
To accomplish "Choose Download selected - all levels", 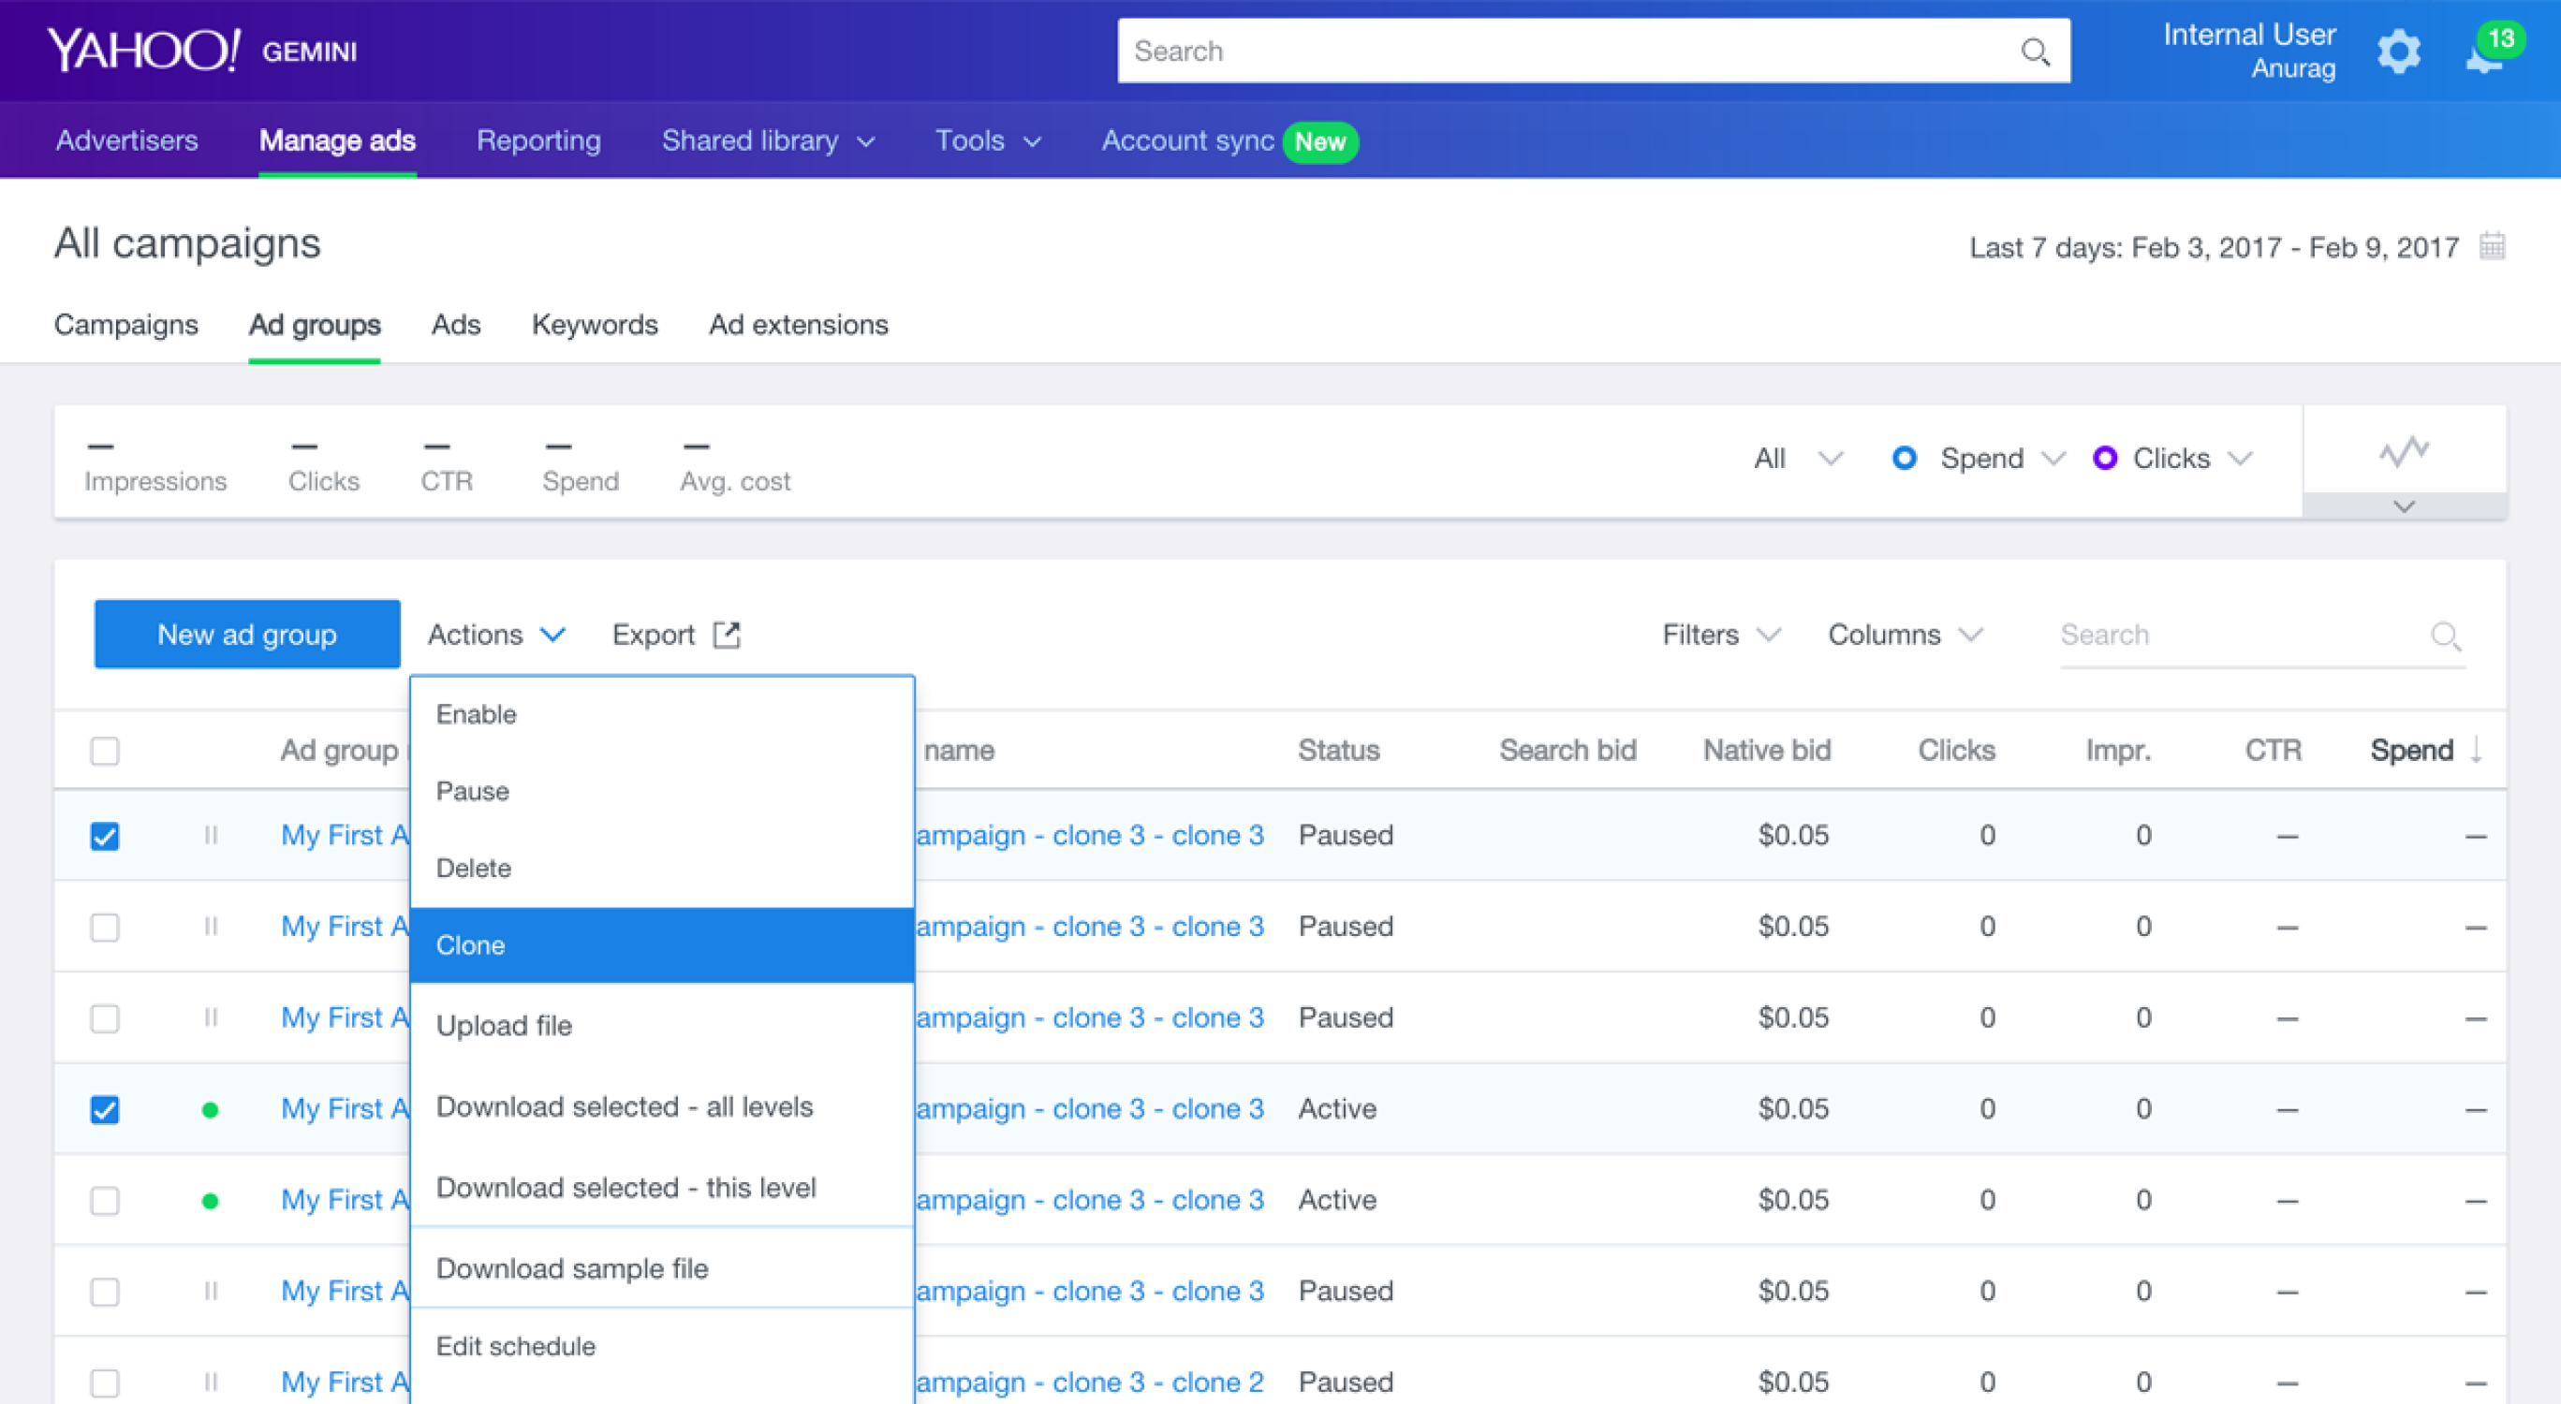I will pyautogui.click(x=662, y=1106).
